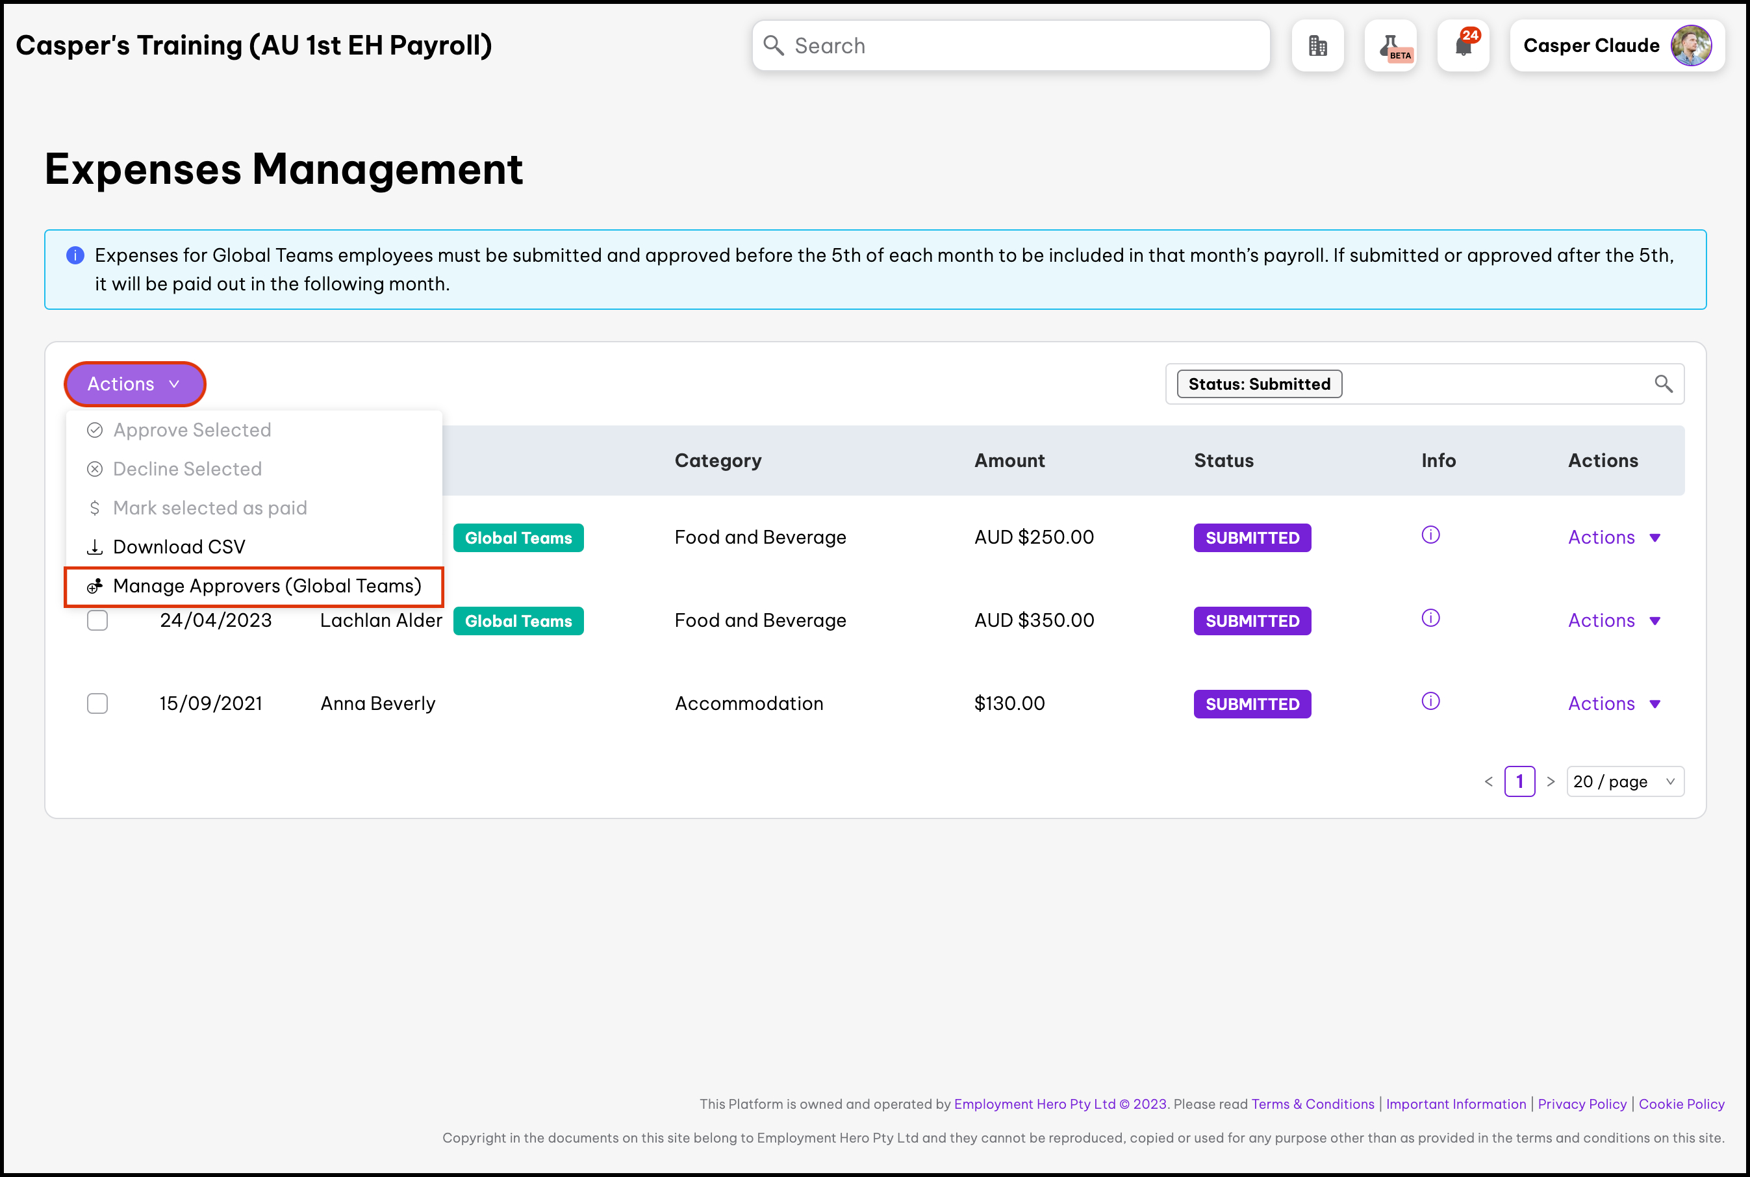
Task: Click Casper Claude's profile avatar
Action: (x=1691, y=45)
